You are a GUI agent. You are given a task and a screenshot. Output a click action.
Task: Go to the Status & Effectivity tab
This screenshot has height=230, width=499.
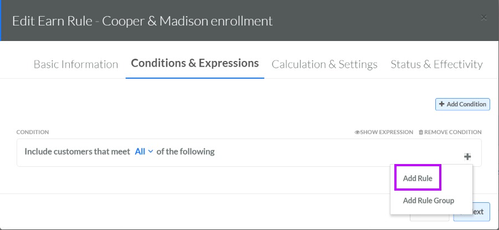[x=436, y=64]
